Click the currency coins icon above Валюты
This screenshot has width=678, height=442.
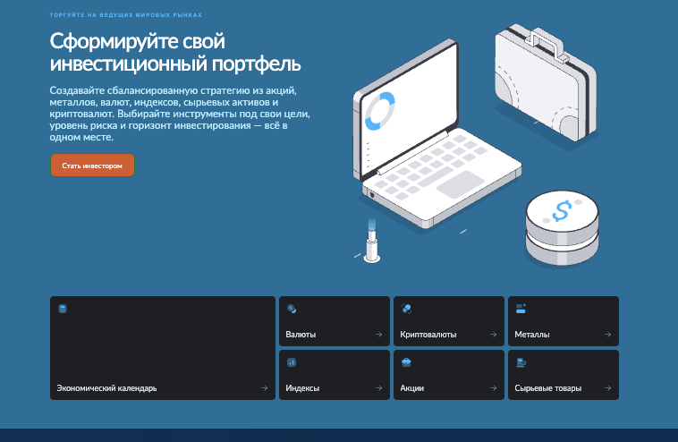[292, 309]
